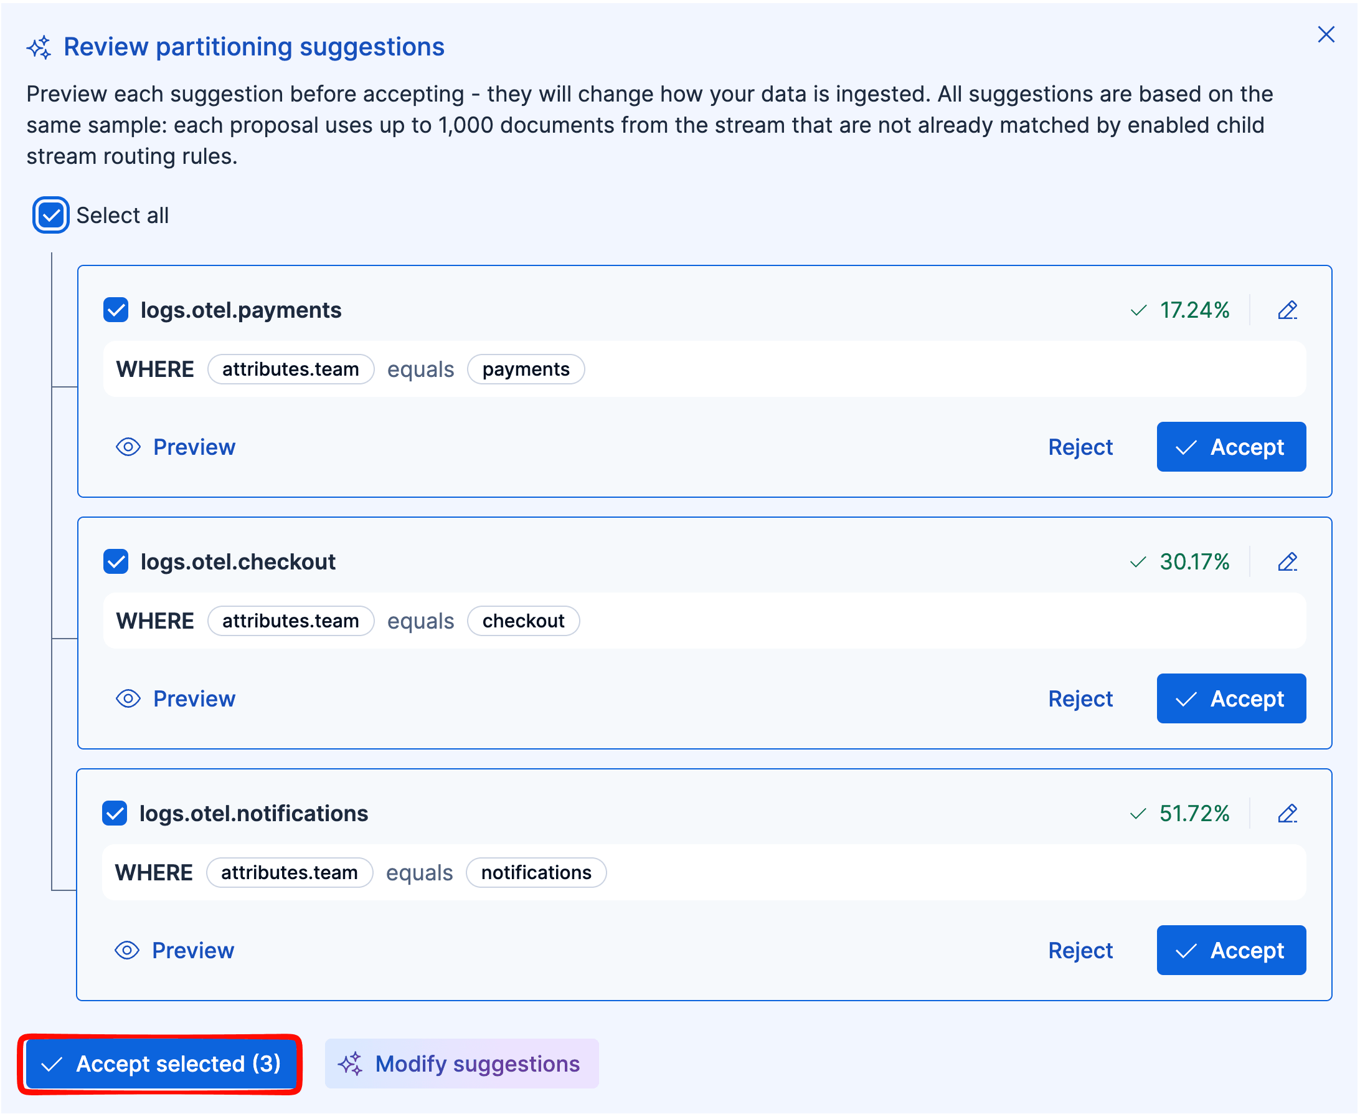Edit the logs.otel.checkout suggestion pencil icon

[1287, 561]
